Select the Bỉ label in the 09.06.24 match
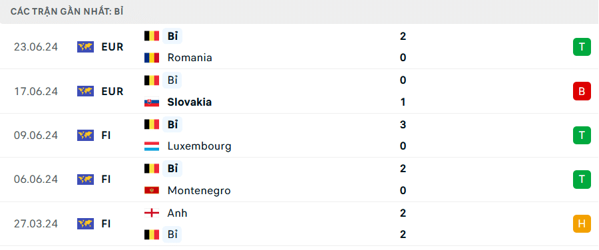The height and width of the screenshot is (250, 599). 172,124
